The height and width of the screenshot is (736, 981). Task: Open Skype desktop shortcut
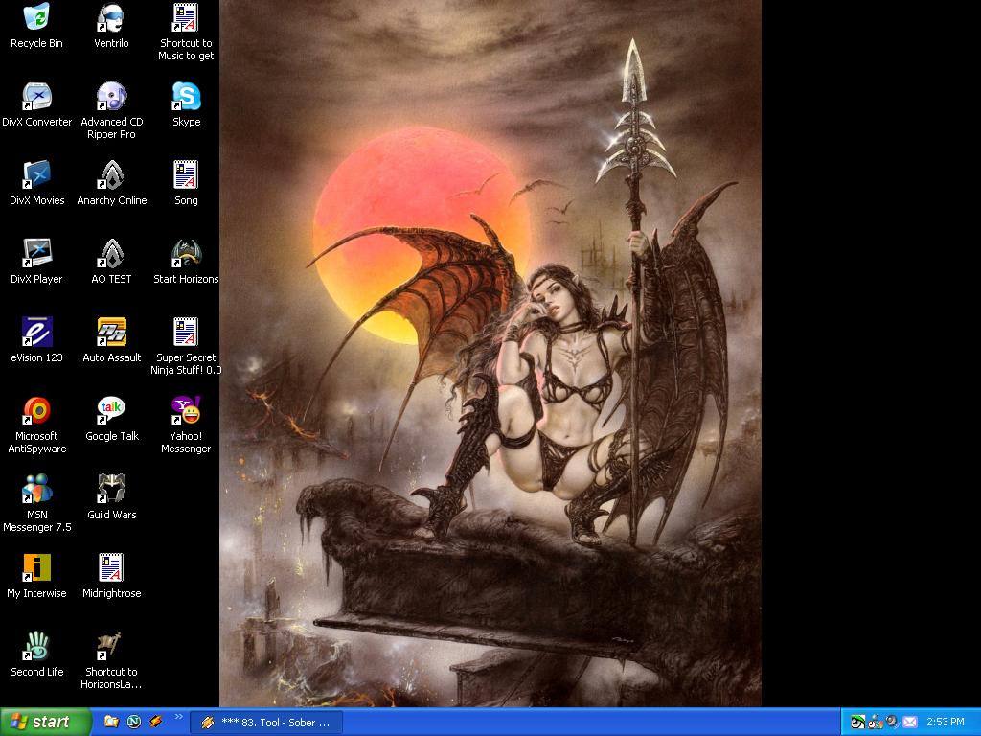[x=186, y=97]
